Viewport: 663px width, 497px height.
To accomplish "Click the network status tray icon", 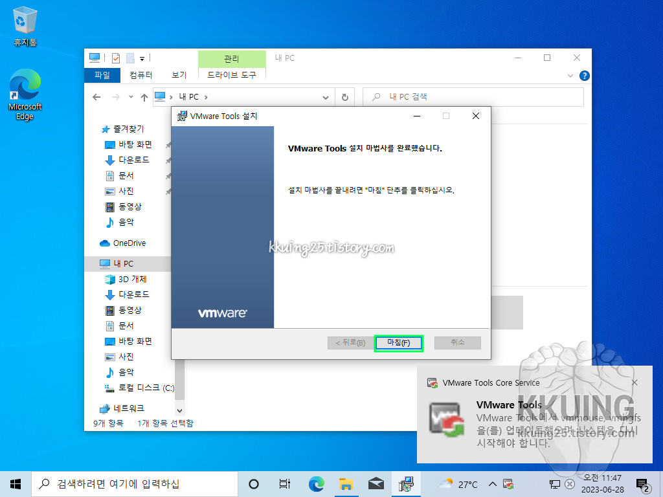I will click(554, 484).
